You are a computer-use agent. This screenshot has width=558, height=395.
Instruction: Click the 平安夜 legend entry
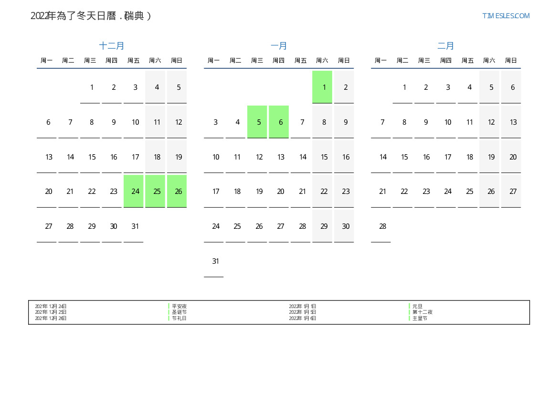pos(179,306)
